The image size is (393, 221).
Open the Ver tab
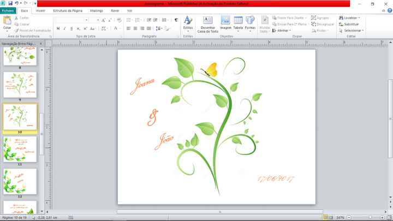tap(129, 11)
